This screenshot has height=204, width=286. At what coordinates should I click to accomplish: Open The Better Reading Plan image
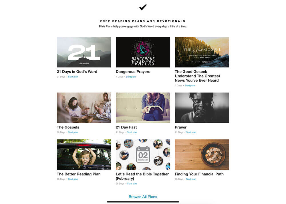pos(84,155)
